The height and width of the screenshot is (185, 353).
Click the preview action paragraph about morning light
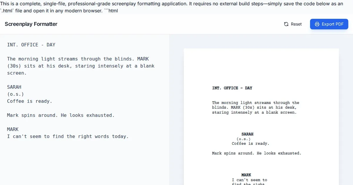255,107
